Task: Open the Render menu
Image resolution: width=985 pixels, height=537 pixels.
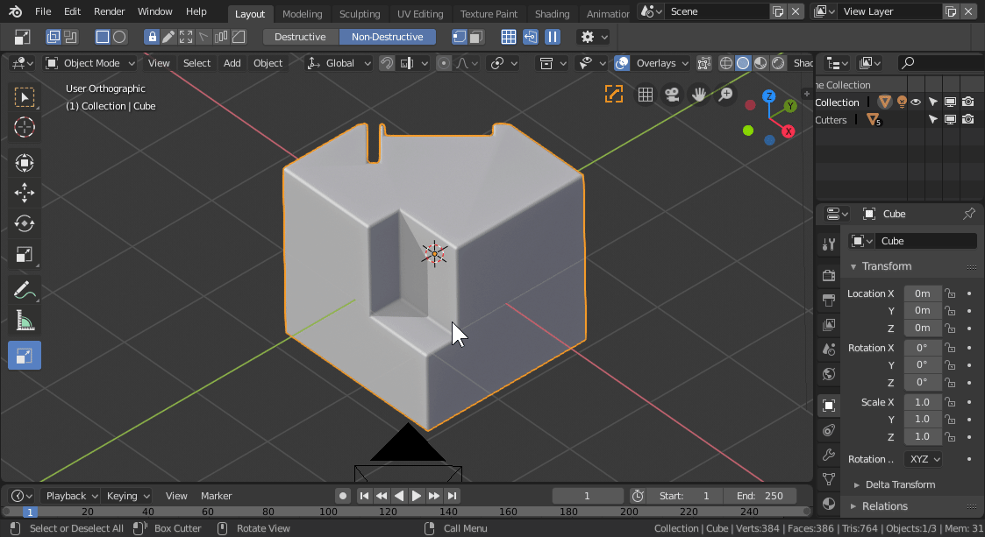Action: (110, 11)
